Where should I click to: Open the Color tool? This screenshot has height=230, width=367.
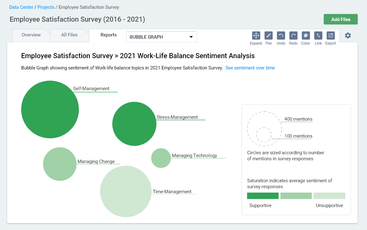[305, 35]
